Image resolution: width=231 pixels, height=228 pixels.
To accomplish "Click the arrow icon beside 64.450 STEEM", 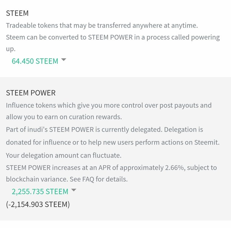I will [64, 60].
